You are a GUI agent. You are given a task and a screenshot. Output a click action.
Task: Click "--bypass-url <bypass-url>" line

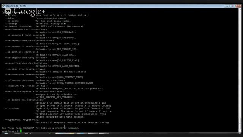click(22, 120)
